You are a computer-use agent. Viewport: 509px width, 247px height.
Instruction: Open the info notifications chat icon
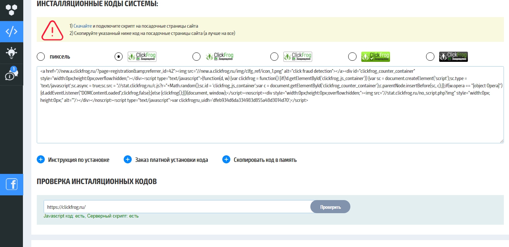11,74
